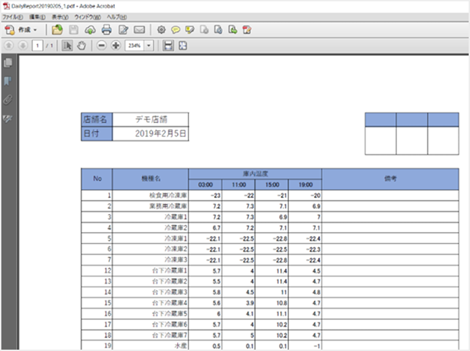Click the 庫内温度 header cell
Image resolution: width=470 pixels, height=351 pixels.
pos(255,174)
